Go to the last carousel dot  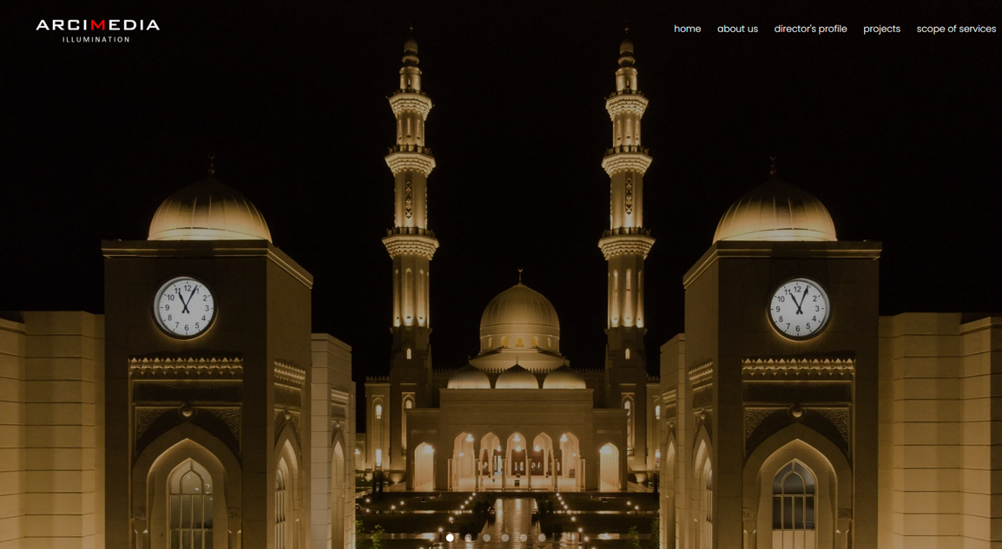(x=542, y=538)
